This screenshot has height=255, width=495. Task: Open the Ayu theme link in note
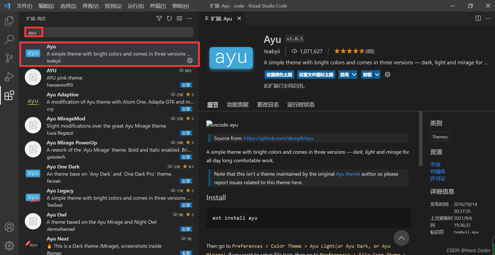348,174
